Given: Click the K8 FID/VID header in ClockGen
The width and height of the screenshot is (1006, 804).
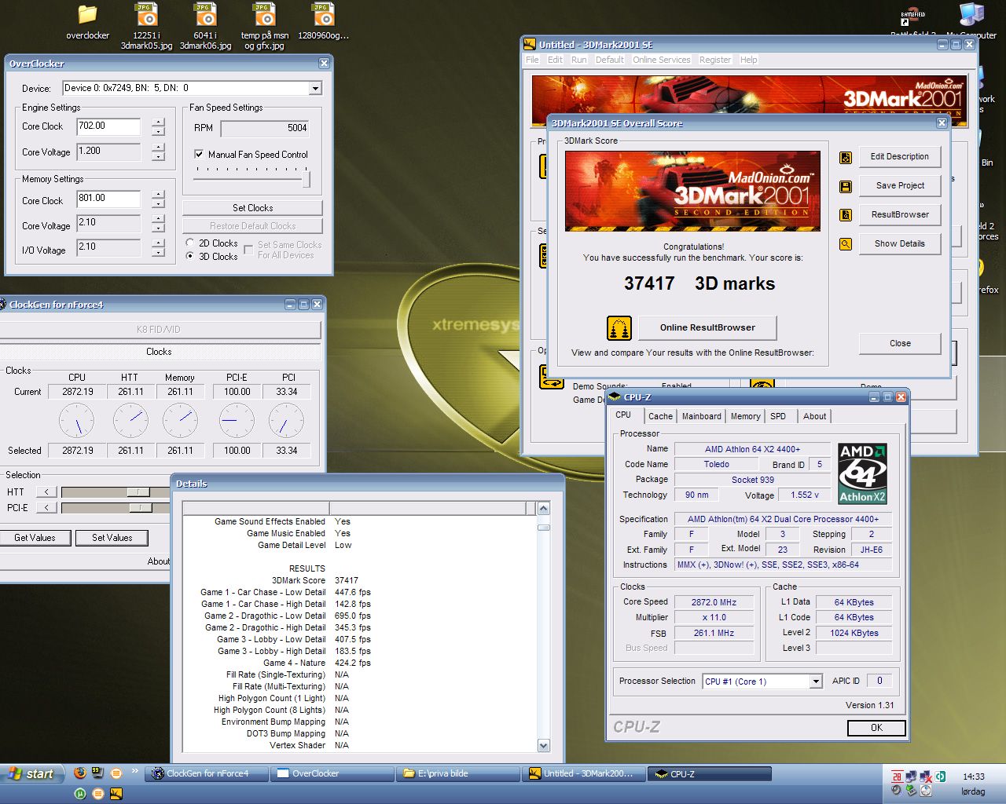Looking at the screenshot, I should (x=159, y=330).
